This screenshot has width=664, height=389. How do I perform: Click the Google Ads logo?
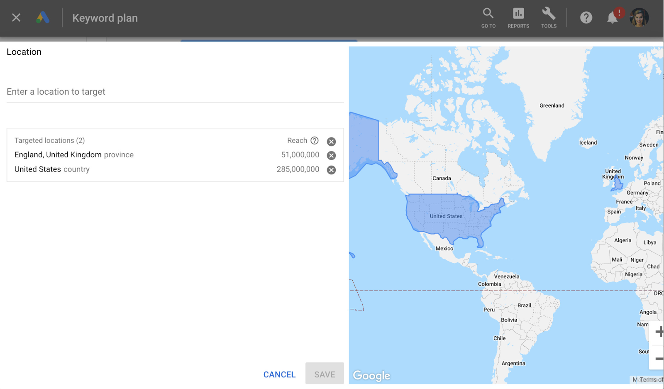coord(43,17)
